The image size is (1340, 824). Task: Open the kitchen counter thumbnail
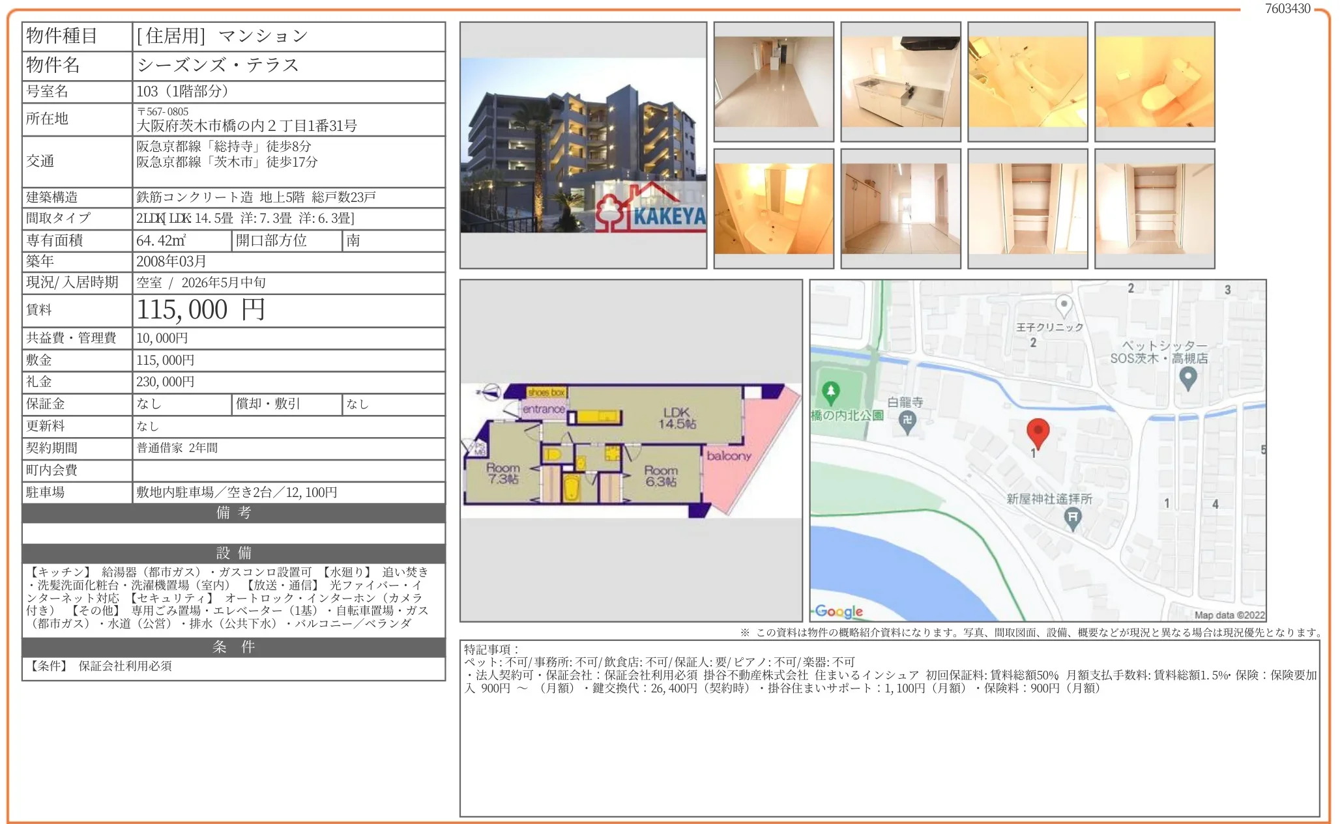pos(900,81)
